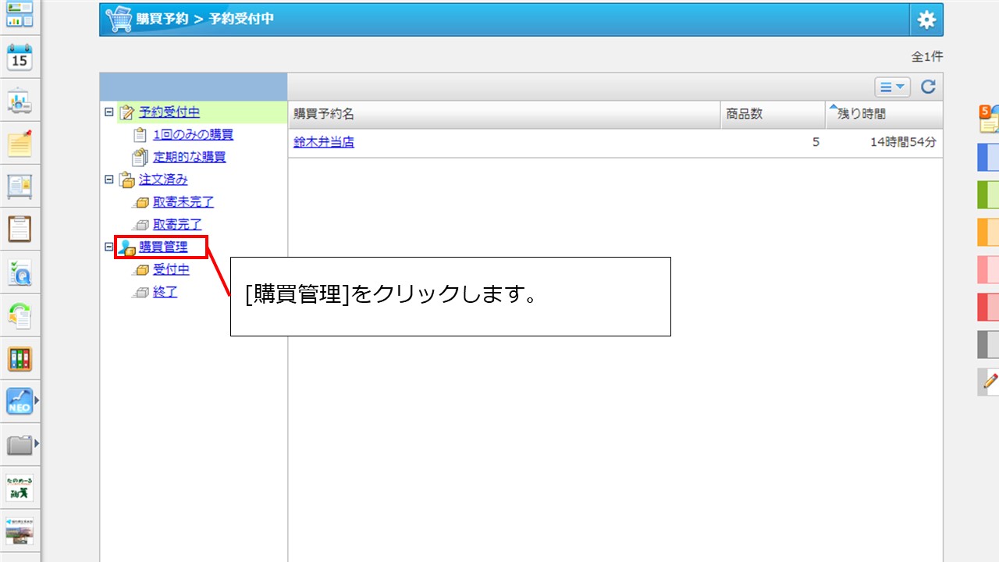
Task: Click 購買管理 in the tree
Action: tap(163, 247)
